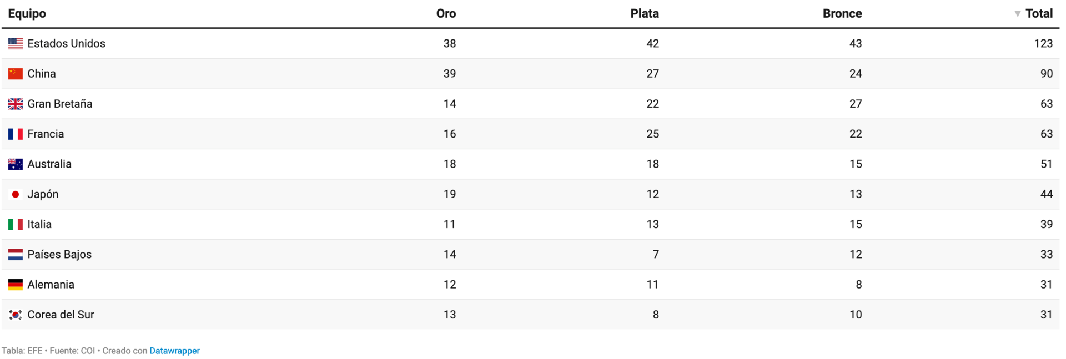Screen dimensions: 1066x359
Task: Select the Estados Unidos team name
Action: coord(66,44)
